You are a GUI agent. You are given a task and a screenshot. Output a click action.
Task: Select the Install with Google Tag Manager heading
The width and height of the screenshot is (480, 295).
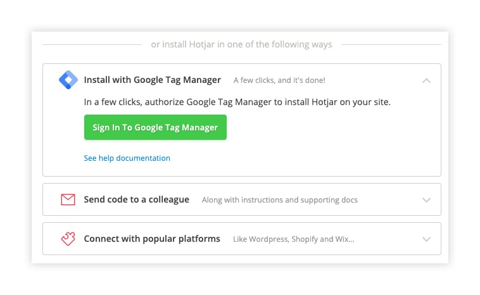point(152,80)
